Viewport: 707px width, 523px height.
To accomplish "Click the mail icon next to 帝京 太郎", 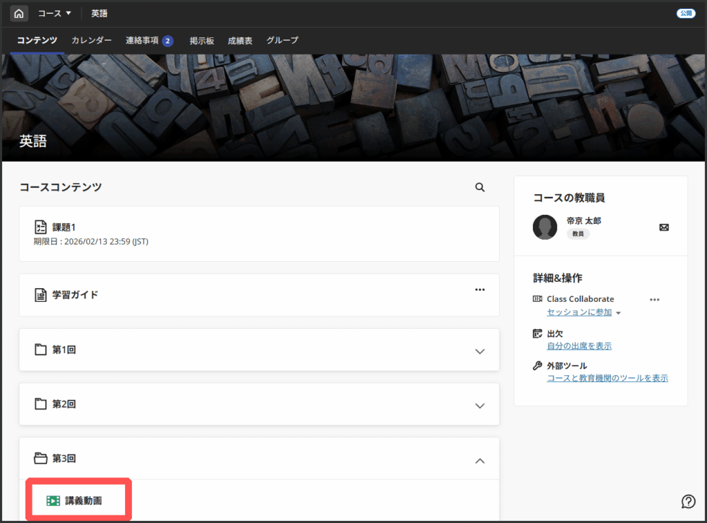I will coord(664,227).
